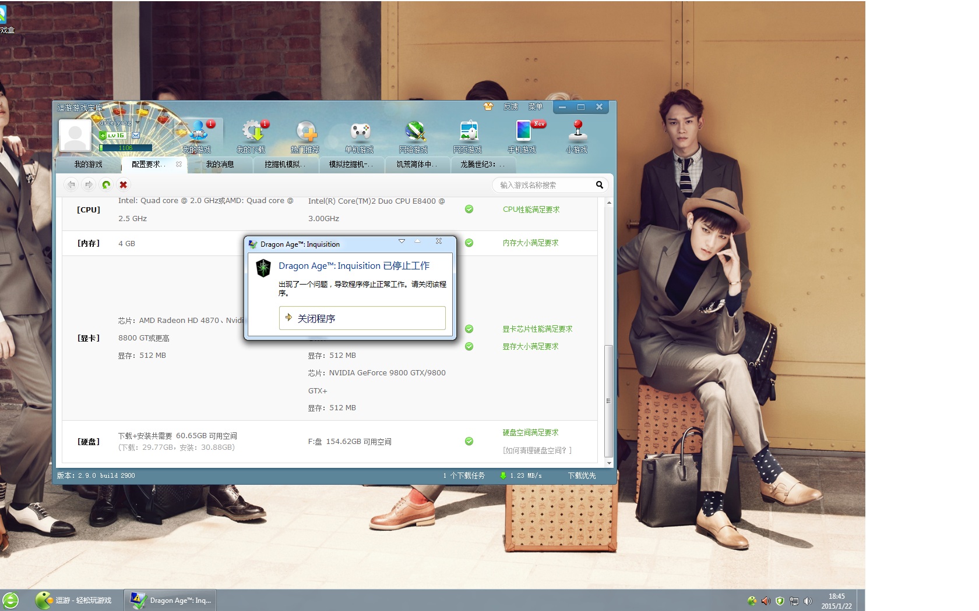
Task: Open the 模拟挖掘机- tab
Action: [x=351, y=165]
